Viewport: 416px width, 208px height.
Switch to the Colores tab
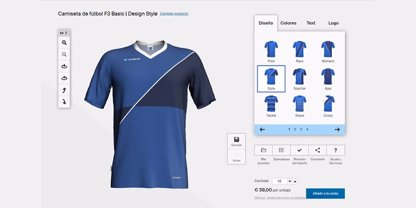pyautogui.click(x=288, y=23)
